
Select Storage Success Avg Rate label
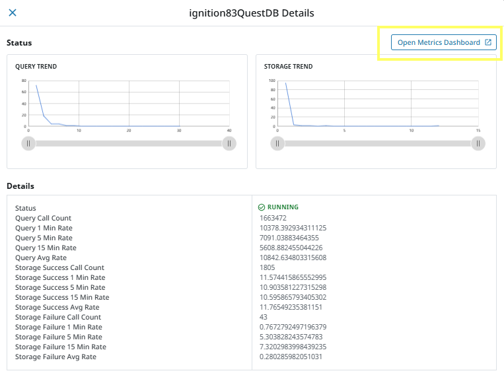[x=57, y=308]
